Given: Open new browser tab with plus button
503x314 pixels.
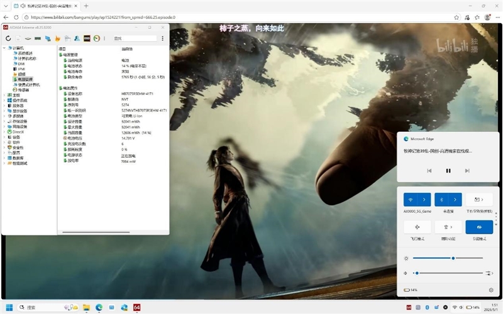Looking at the screenshot, I should click(86, 6).
